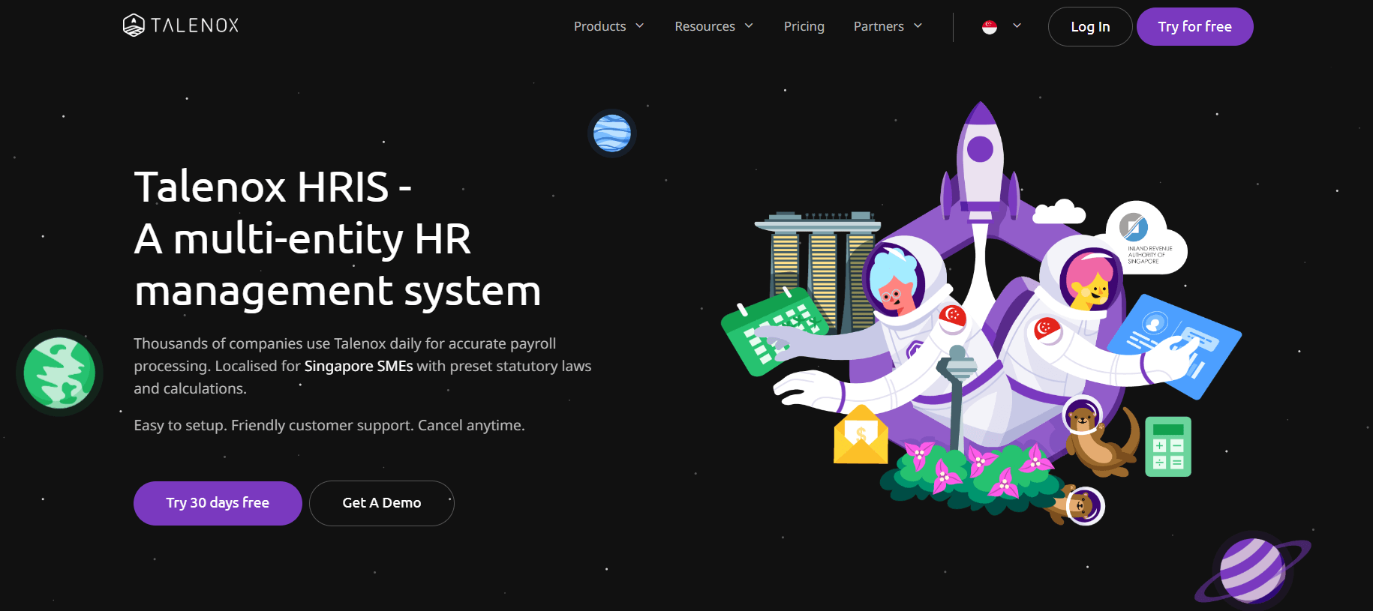Request a demo via Get A Demo
Screen dimensions: 1373x611
[x=381, y=503]
